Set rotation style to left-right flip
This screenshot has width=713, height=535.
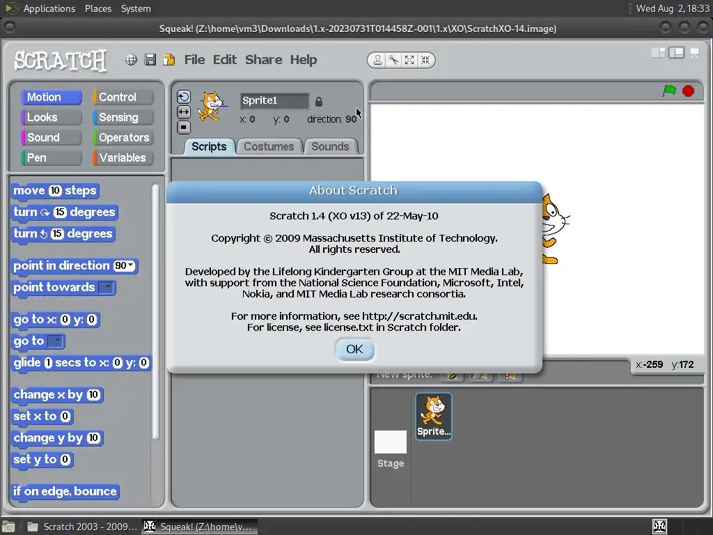183,112
